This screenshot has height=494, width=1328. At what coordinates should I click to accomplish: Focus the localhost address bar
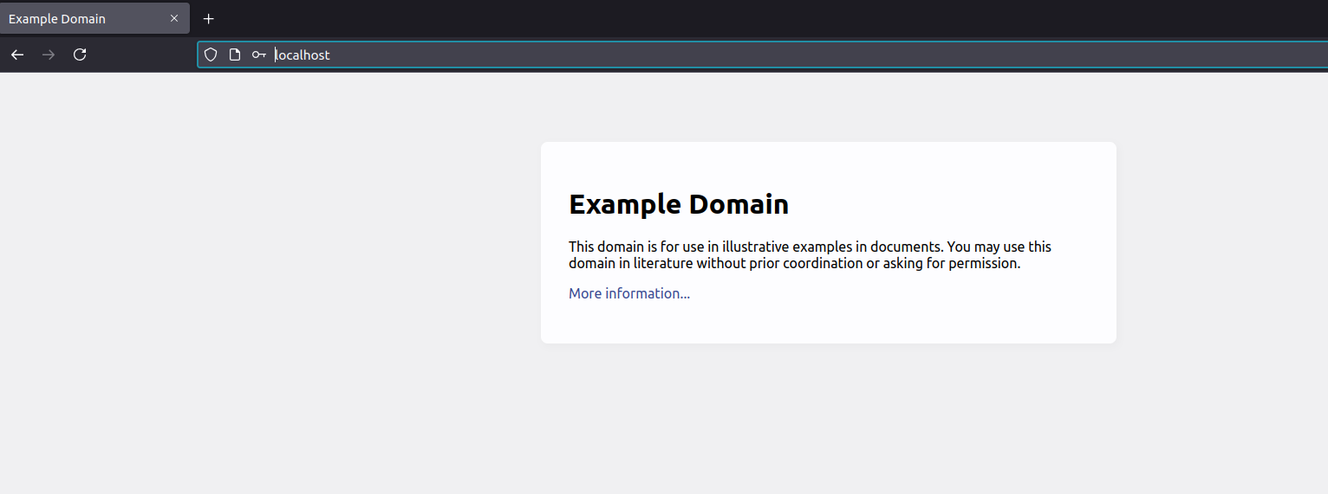point(763,55)
